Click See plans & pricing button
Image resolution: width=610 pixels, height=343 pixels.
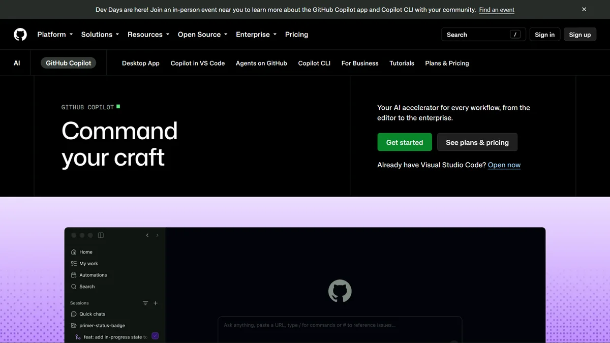(477, 142)
